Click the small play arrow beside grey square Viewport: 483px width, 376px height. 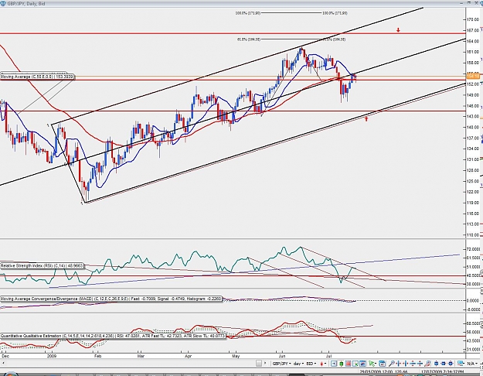[x=265, y=363]
